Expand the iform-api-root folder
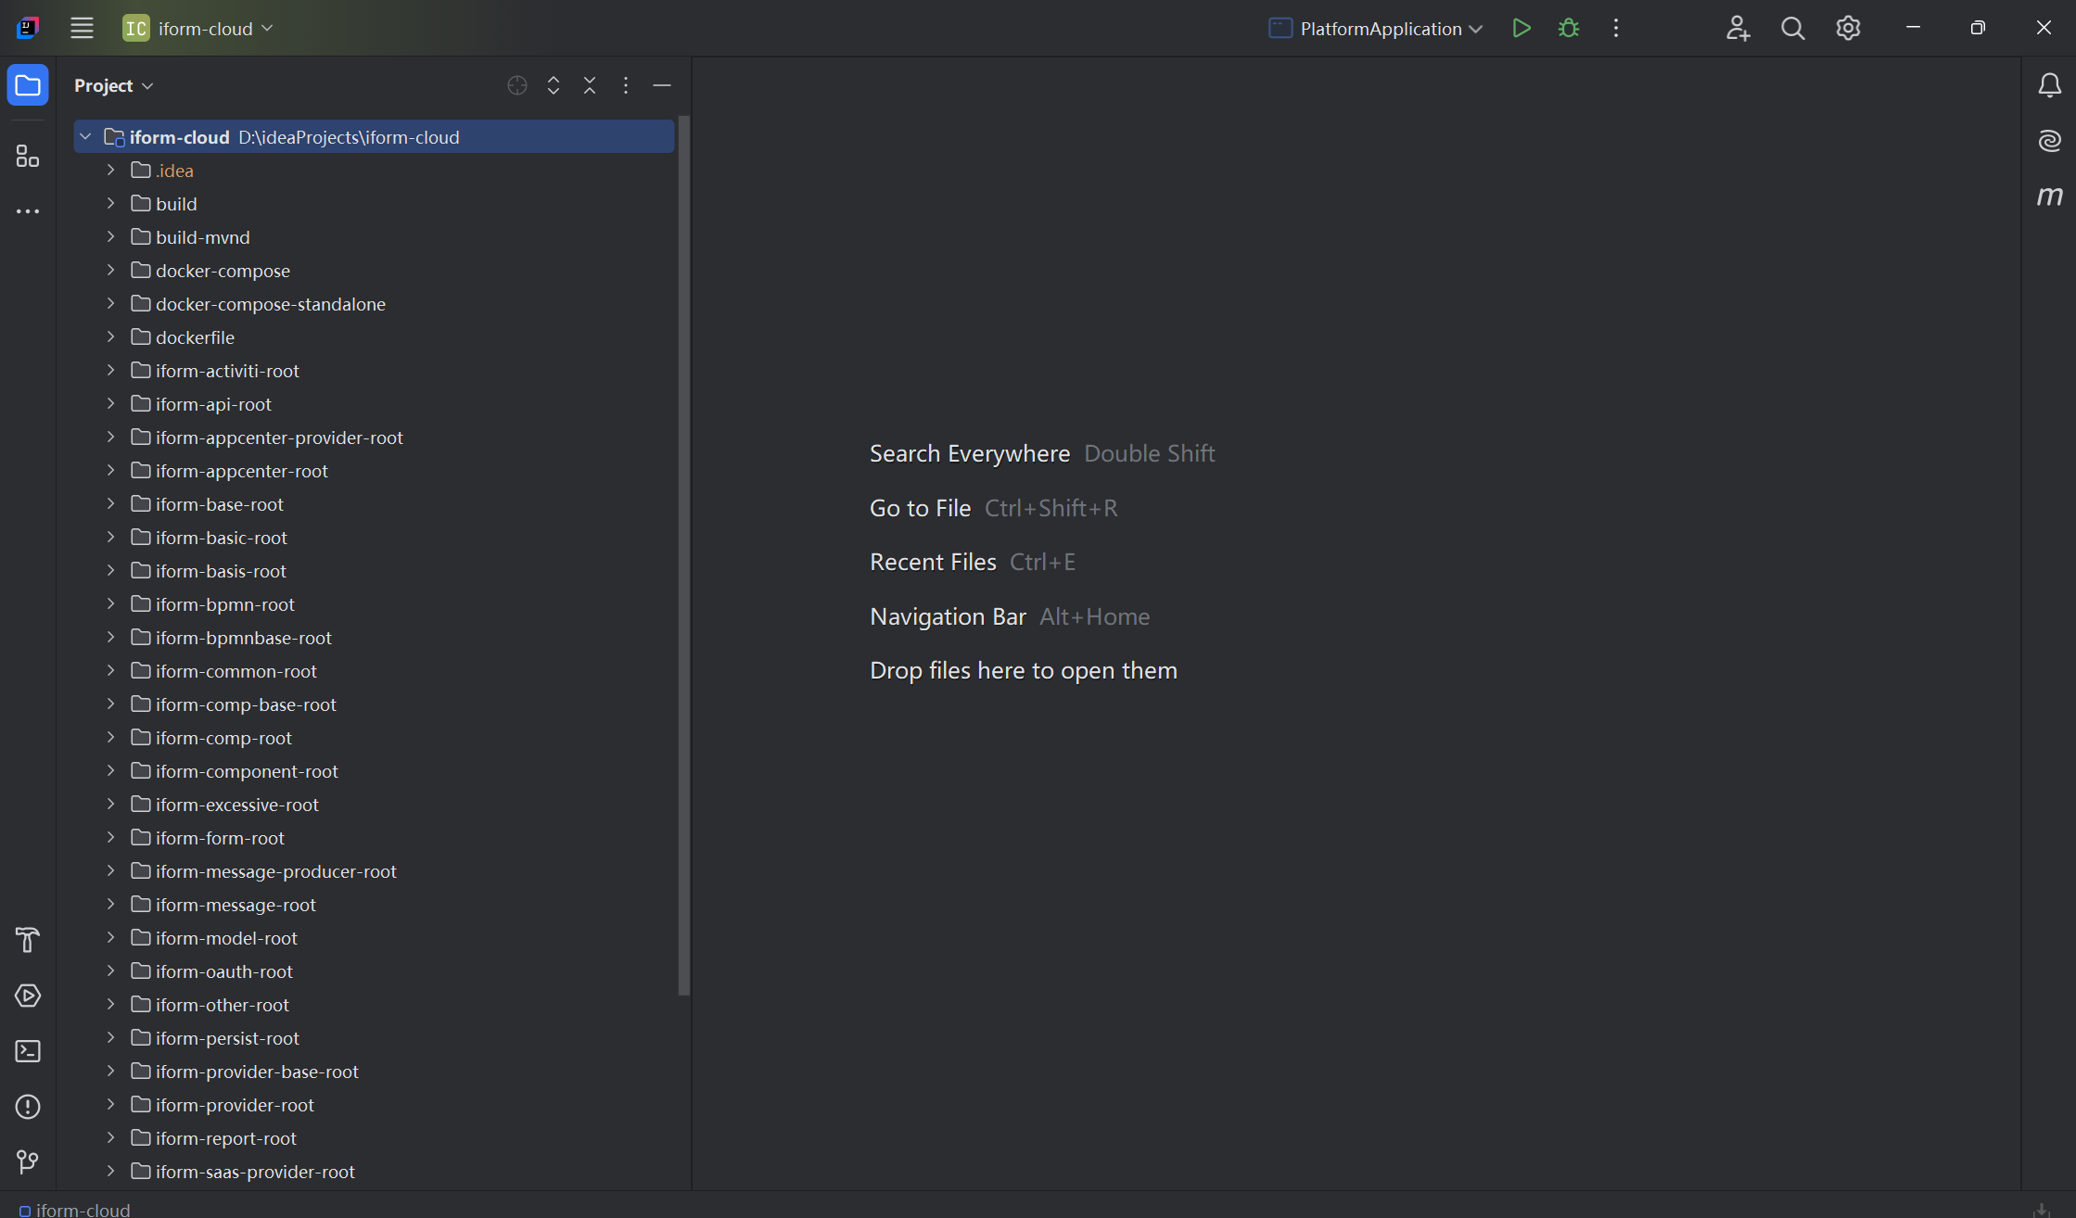2076x1218 pixels. pos(110,403)
